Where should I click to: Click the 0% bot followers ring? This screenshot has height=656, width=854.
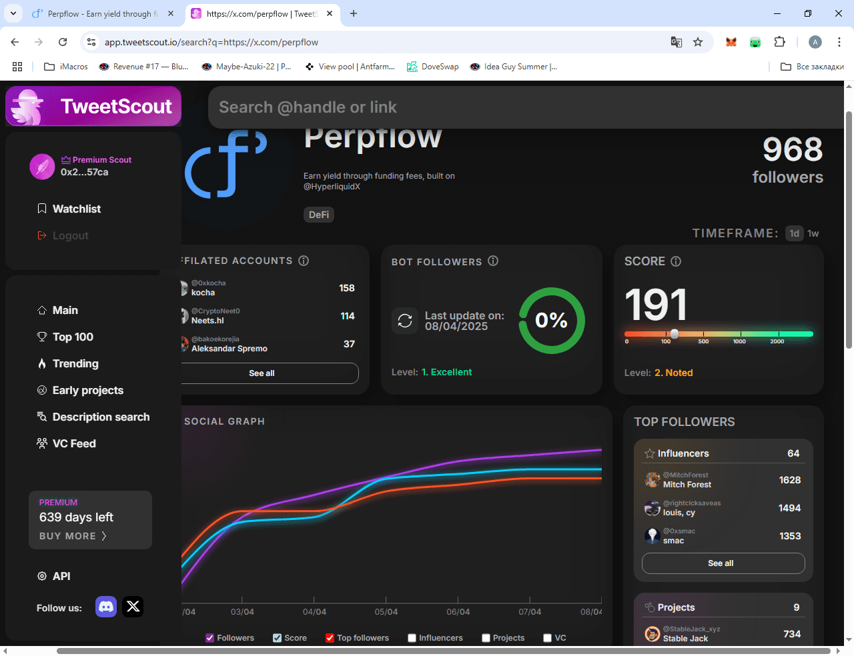(x=552, y=321)
